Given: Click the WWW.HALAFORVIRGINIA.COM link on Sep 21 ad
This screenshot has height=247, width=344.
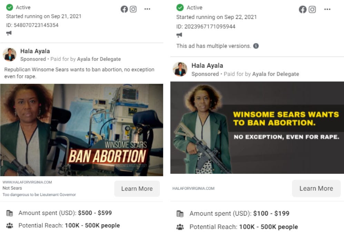Looking at the screenshot, I should coord(27,182).
